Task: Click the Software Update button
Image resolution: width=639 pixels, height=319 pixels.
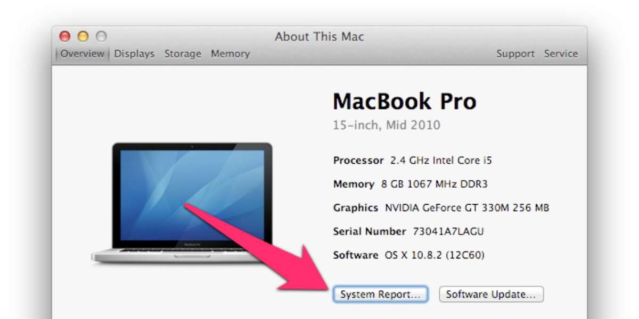Action: [491, 294]
